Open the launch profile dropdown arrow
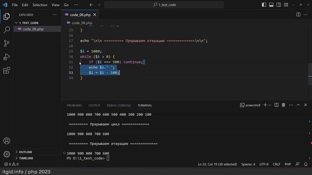The width and height of the screenshot is (312, 175). click(270, 105)
